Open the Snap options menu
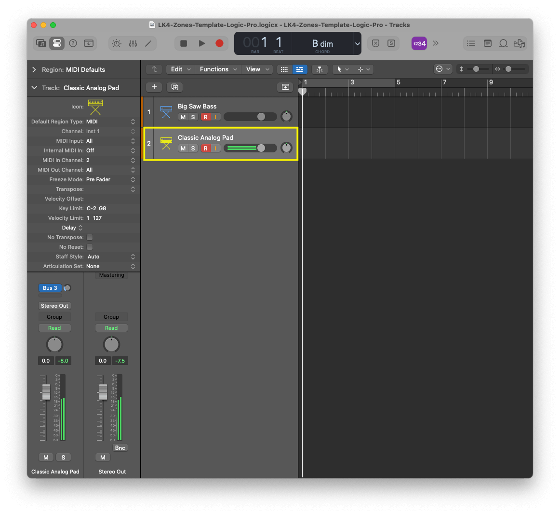Screen dimensions: 560x514 443,69
